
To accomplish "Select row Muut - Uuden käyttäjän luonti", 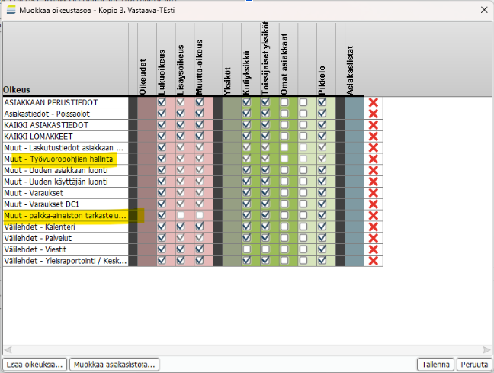I will tap(56, 182).
